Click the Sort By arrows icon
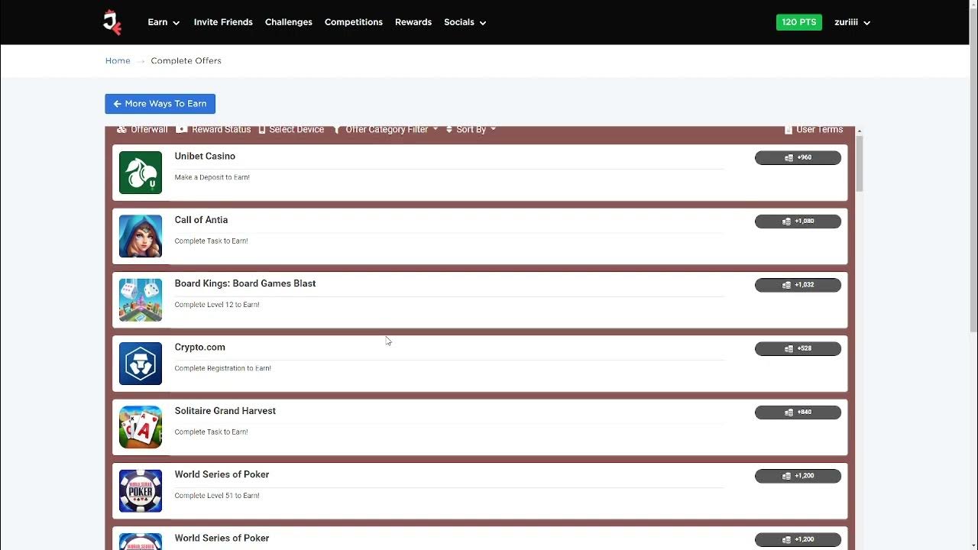This screenshot has width=978, height=550. (449, 130)
